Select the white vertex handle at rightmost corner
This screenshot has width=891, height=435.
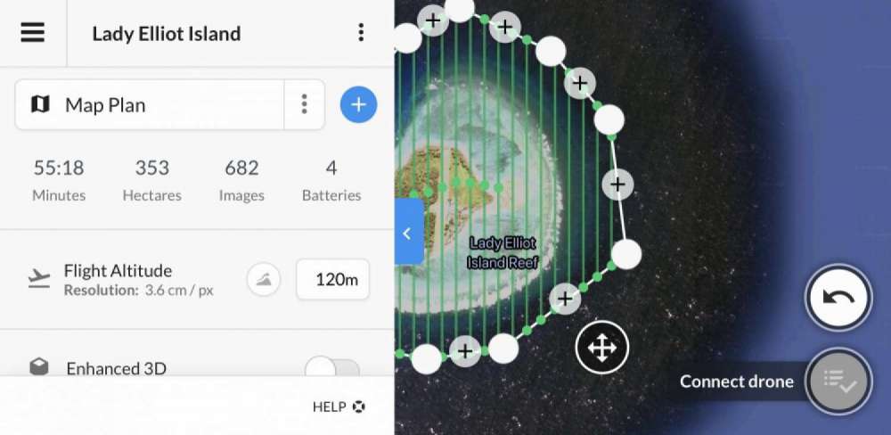pyautogui.click(x=626, y=254)
